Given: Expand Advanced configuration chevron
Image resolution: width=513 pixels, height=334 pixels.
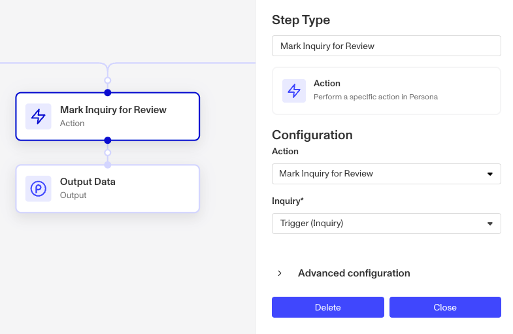Looking at the screenshot, I should pos(280,273).
